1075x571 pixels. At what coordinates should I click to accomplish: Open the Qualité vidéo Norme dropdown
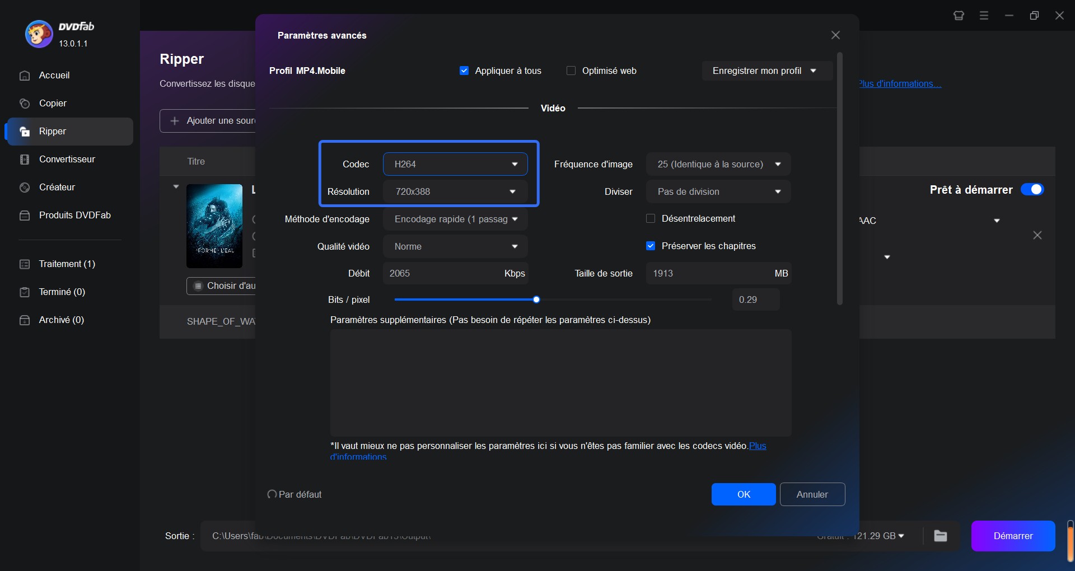pos(455,246)
